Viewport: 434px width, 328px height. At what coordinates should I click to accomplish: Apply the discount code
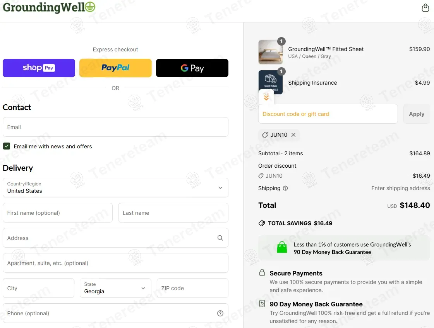pos(417,114)
